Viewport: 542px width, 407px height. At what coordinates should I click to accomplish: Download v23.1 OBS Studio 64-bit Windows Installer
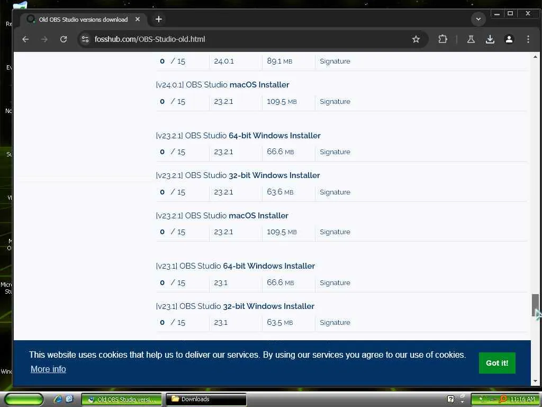236,266
